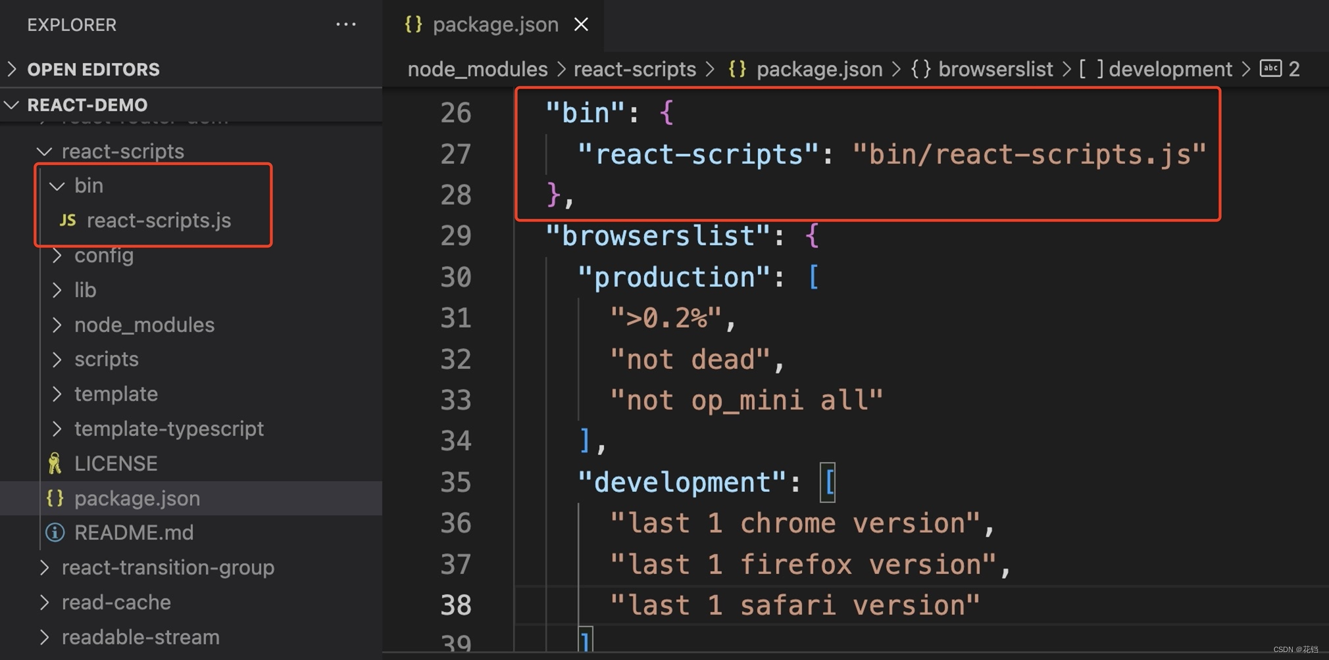Click package.json in the breadcrumb
The image size is (1329, 660).
pos(820,69)
